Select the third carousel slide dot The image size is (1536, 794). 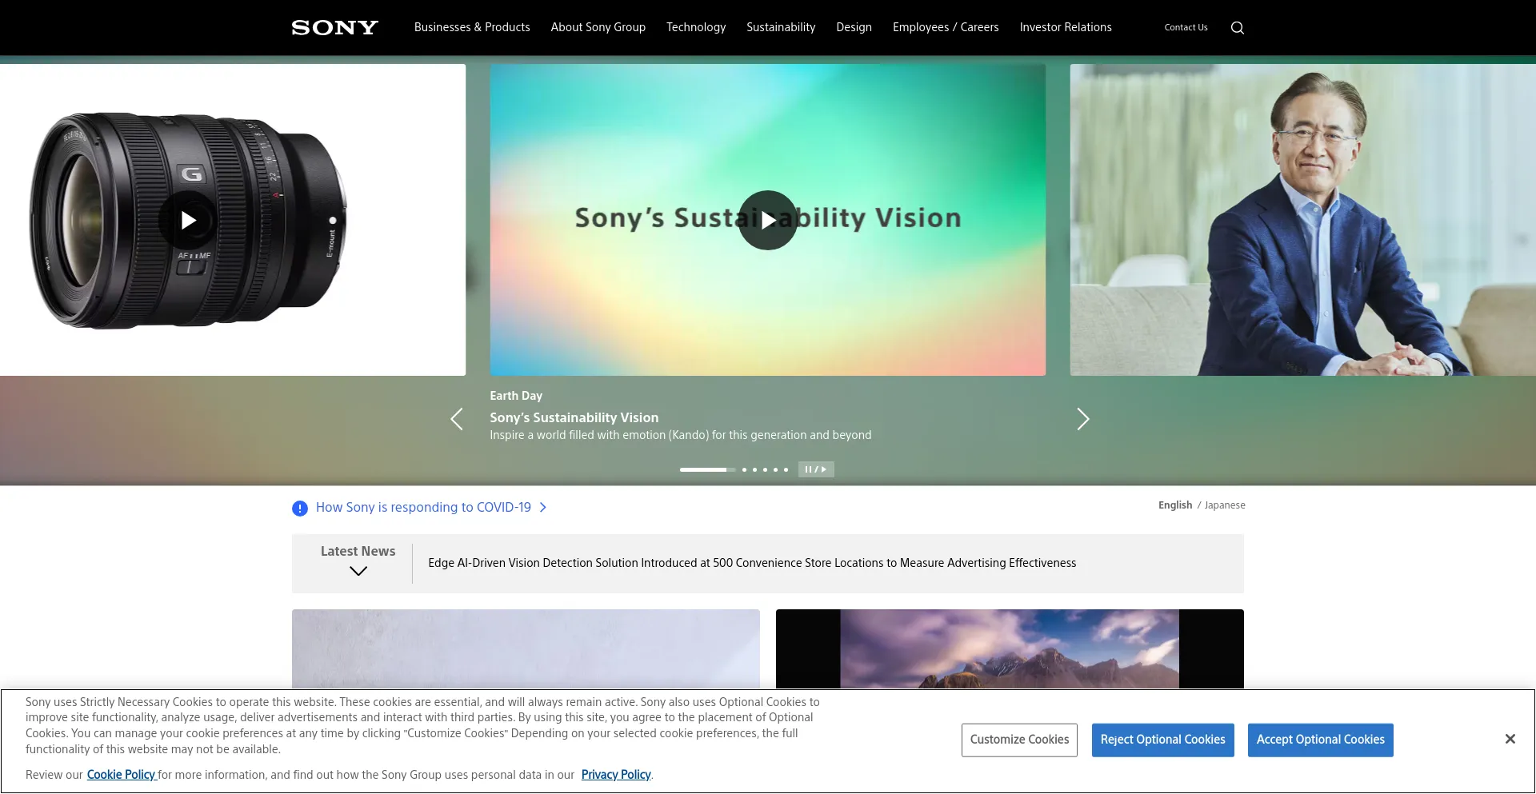pos(754,469)
